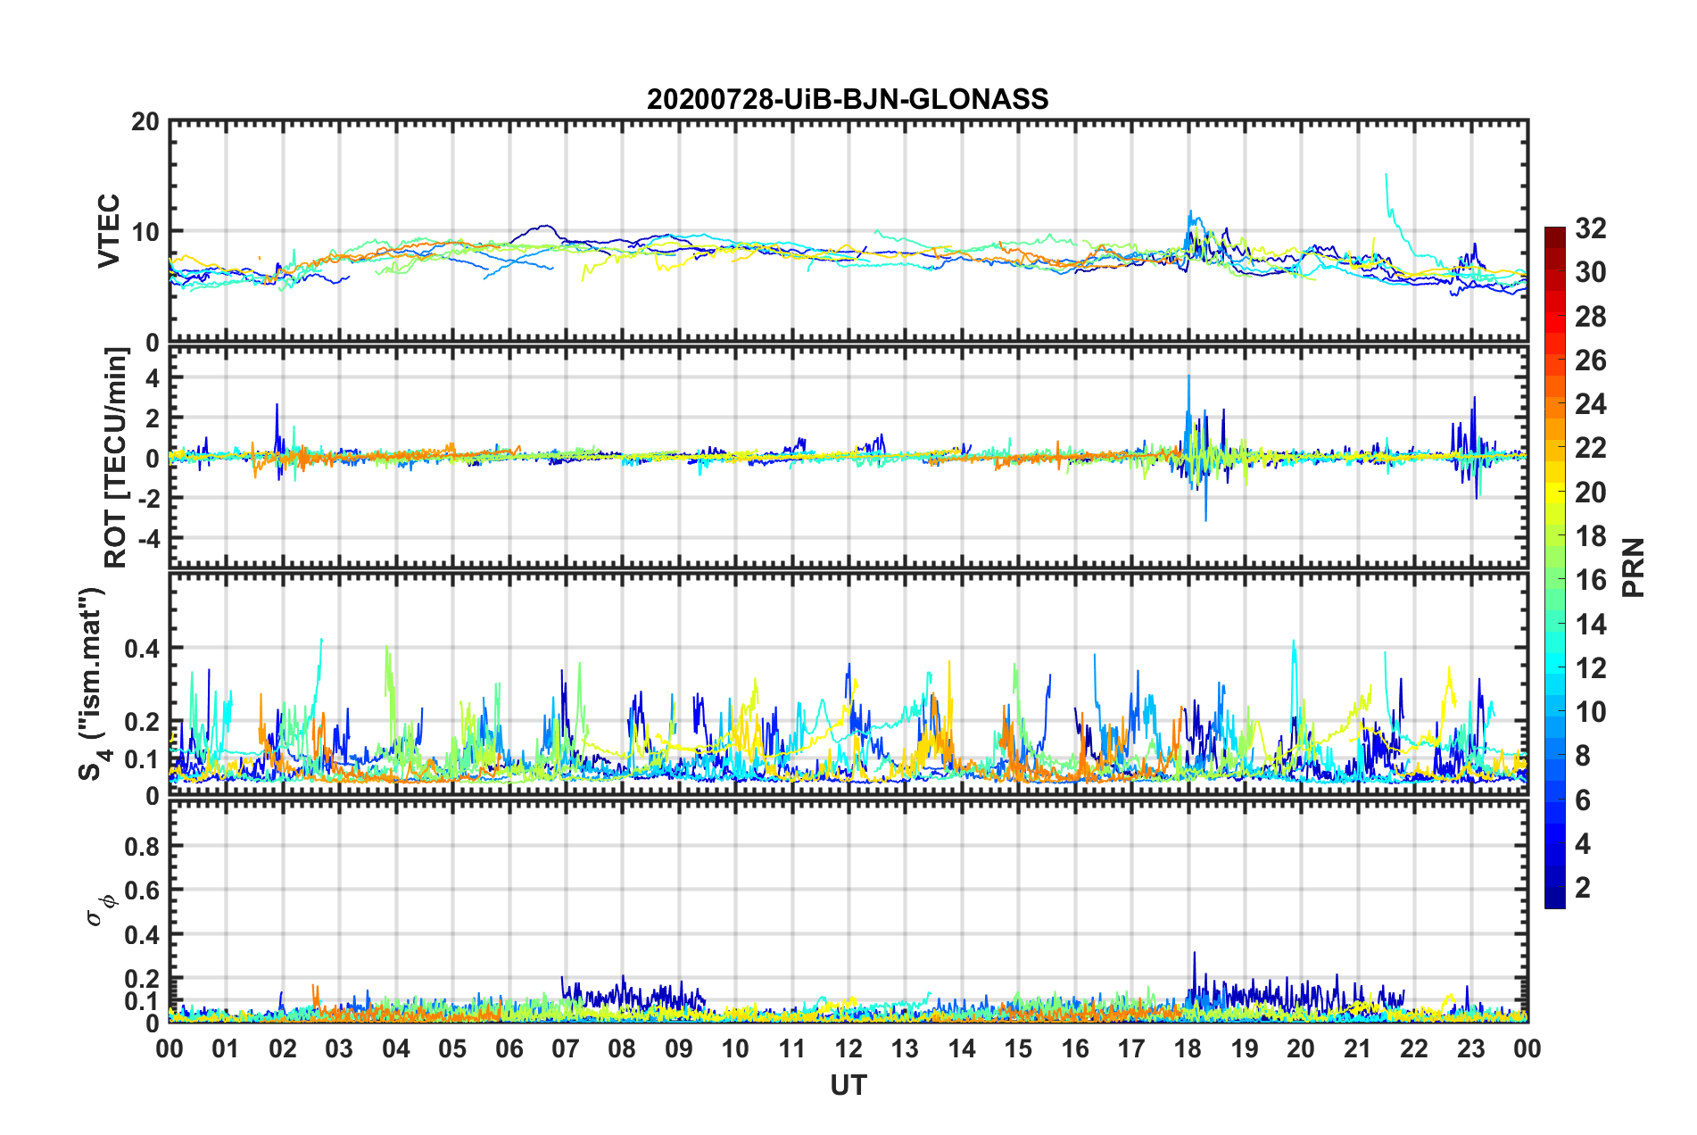Click the VTEC cyan peak near 21:30 UT

coord(1386,175)
